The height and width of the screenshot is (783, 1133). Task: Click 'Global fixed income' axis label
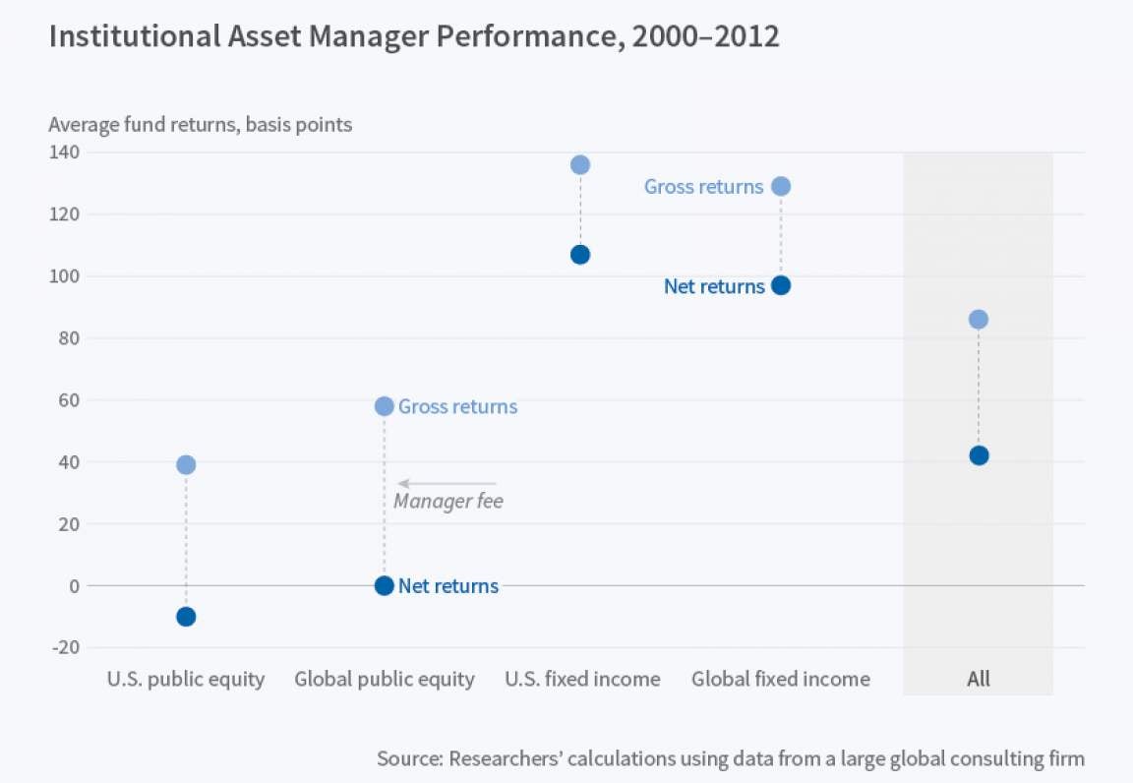point(781,679)
